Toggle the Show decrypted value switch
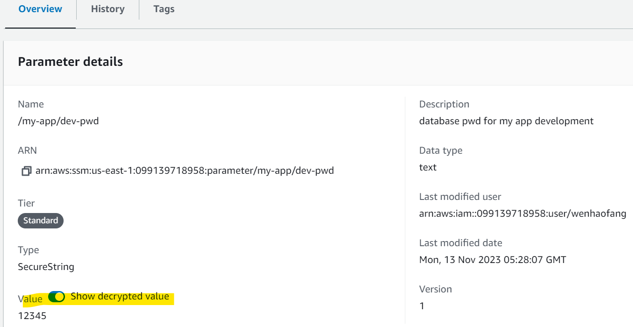 click(x=57, y=297)
